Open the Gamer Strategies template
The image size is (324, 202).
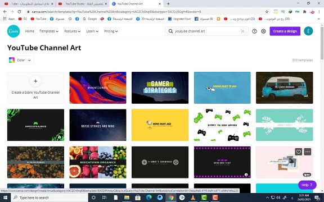coord(160,88)
